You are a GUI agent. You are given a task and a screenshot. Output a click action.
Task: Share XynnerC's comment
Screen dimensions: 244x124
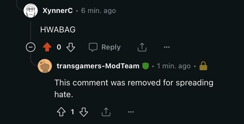[142, 47]
